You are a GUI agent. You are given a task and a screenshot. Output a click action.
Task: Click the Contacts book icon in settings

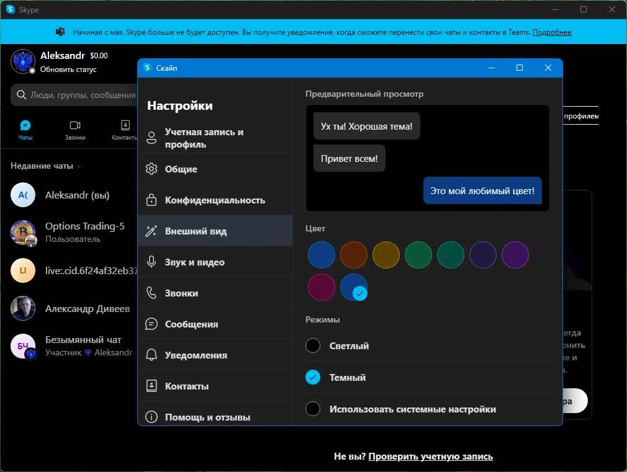click(151, 386)
